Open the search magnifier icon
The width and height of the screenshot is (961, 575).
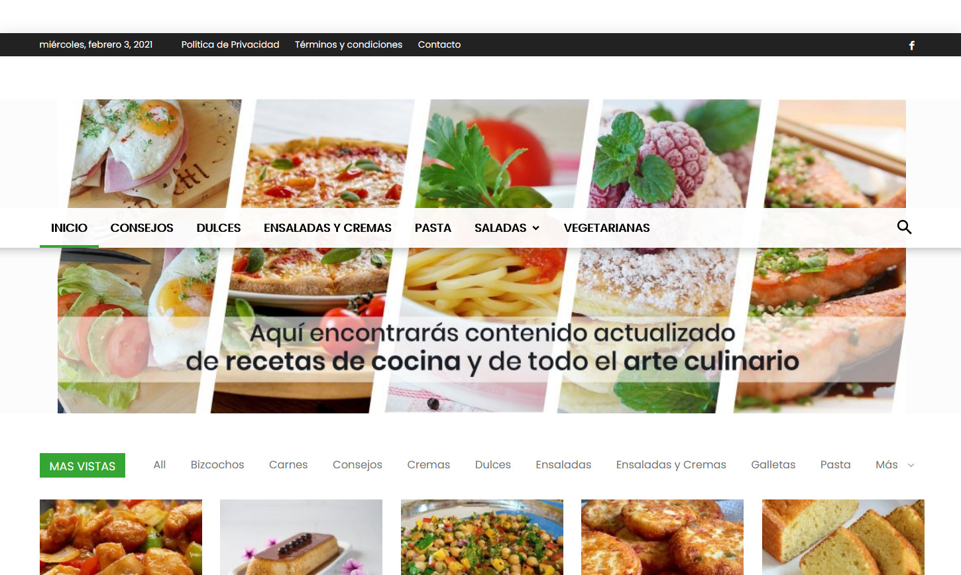coord(904,227)
